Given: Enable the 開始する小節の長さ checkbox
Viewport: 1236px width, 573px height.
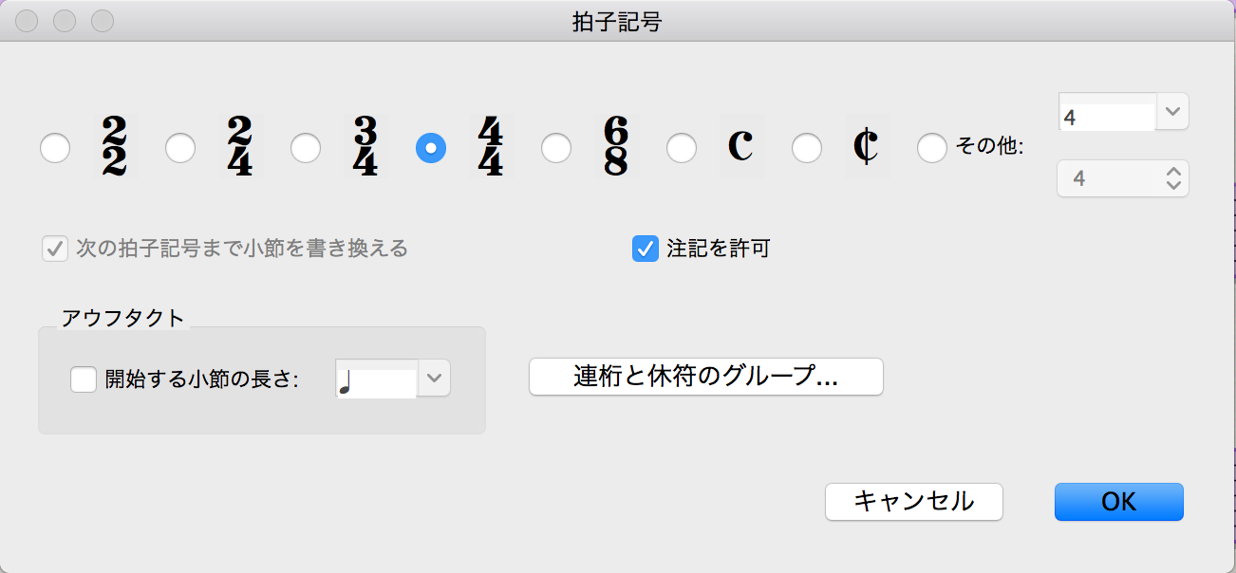Looking at the screenshot, I should pos(84,379).
